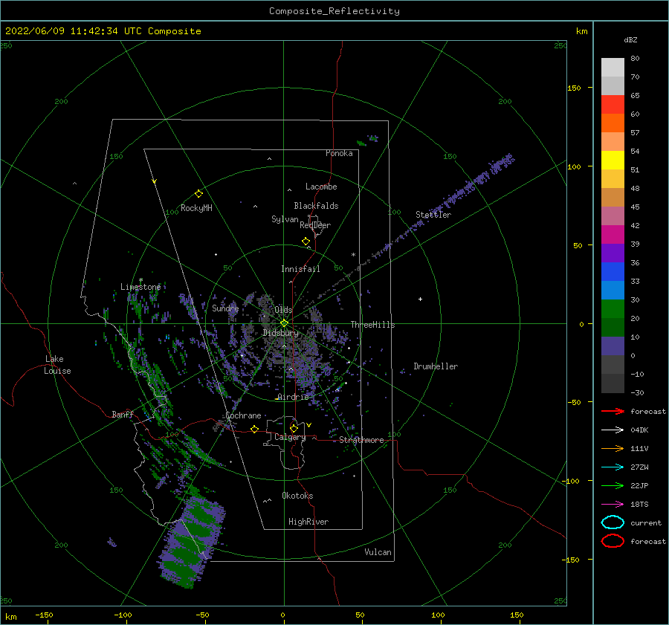Click yellow diamond marker near RockyMH

pyautogui.click(x=198, y=194)
